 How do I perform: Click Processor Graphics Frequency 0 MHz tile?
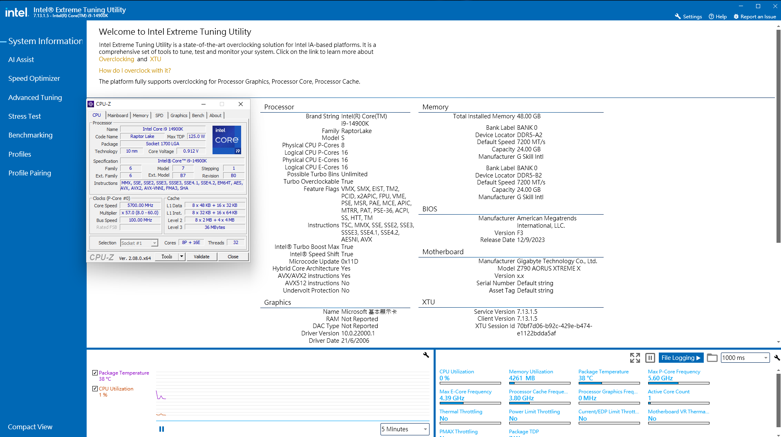(609, 397)
